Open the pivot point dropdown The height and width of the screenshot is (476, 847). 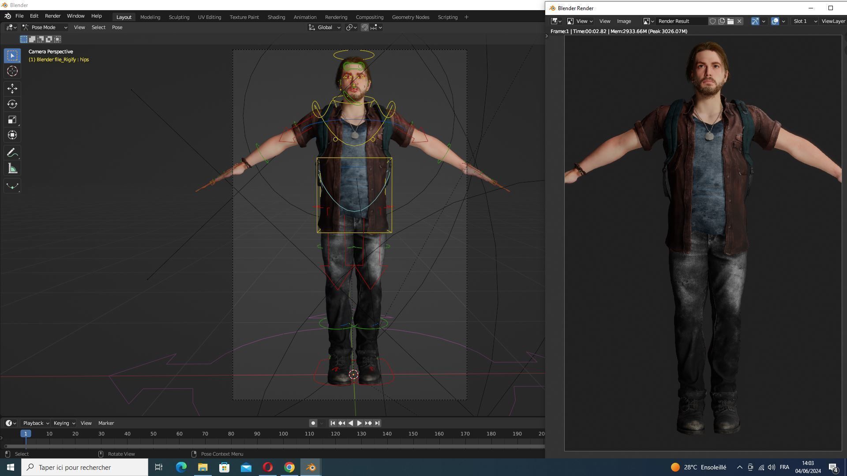pyautogui.click(x=352, y=27)
